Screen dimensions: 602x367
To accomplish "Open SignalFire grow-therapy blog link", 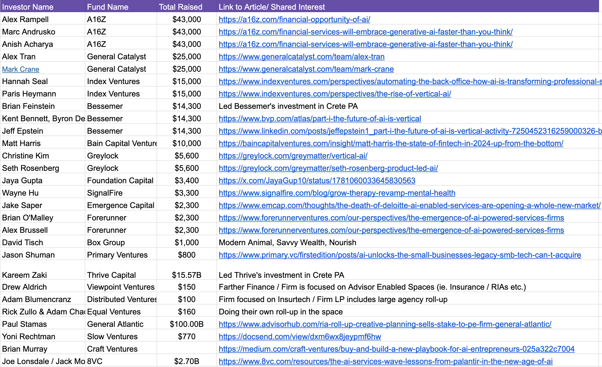I will (337, 193).
